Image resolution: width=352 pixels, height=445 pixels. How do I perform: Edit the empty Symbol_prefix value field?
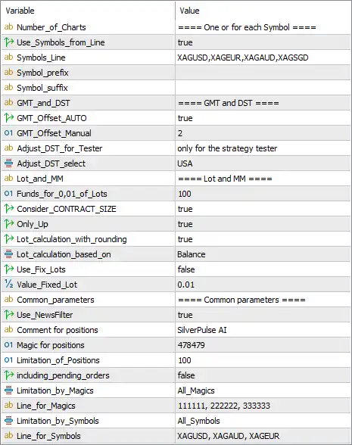(263, 73)
